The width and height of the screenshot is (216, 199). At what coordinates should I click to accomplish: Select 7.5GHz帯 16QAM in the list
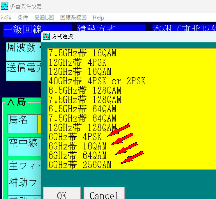tap(82, 53)
